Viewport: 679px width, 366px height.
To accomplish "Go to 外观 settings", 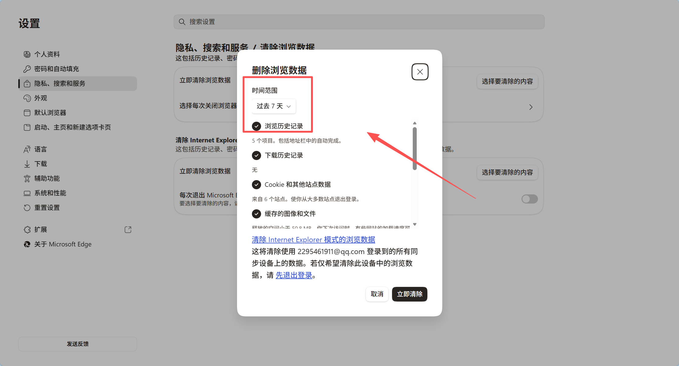I will click(x=78, y=98).
